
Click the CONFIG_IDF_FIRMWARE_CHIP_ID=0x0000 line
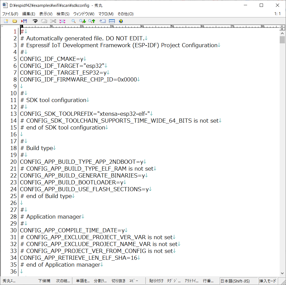tap(78, 80)
